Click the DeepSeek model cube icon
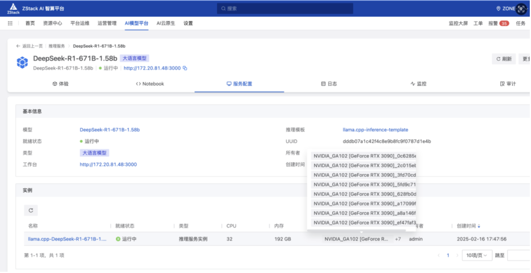 point(22,63)
